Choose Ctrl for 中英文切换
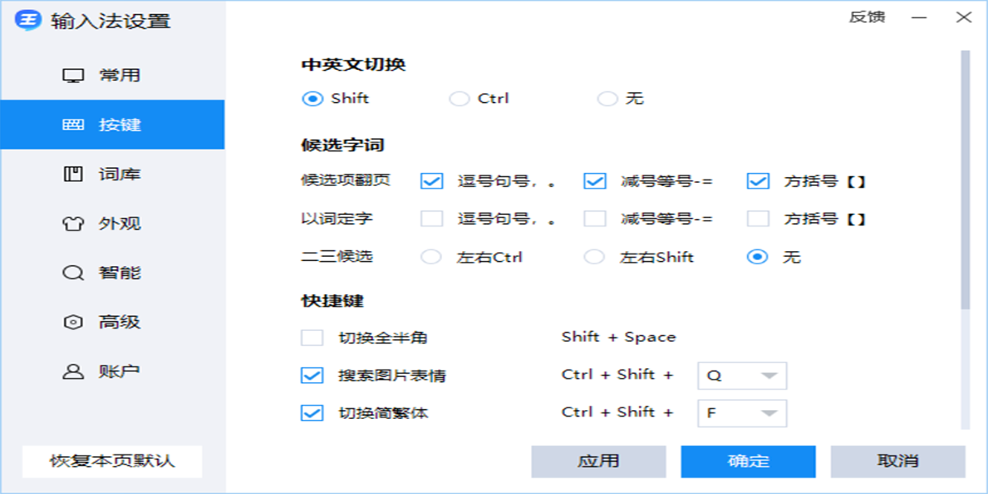This screenshot has width=988, height=494. coord(459,98)
